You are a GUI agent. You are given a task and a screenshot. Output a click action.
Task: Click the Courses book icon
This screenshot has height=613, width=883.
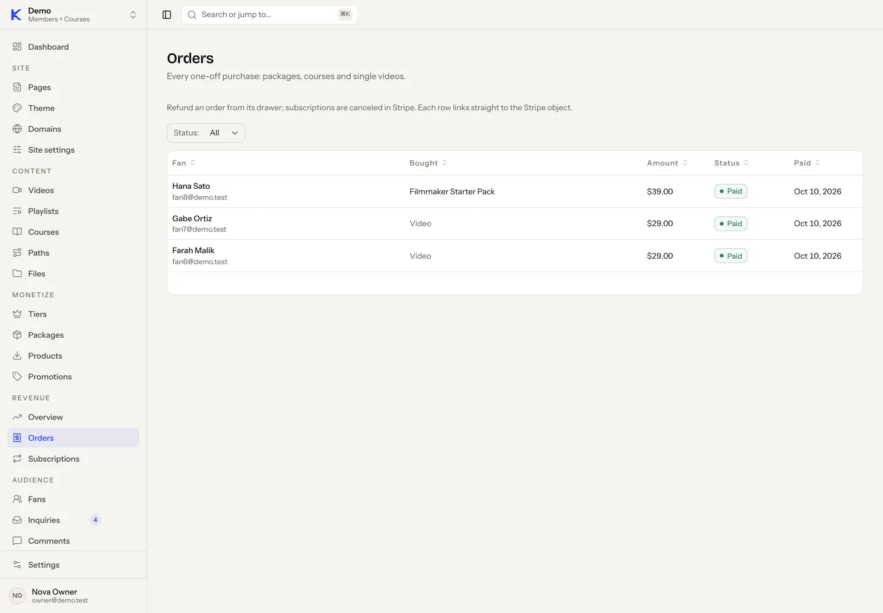[17, 232]
